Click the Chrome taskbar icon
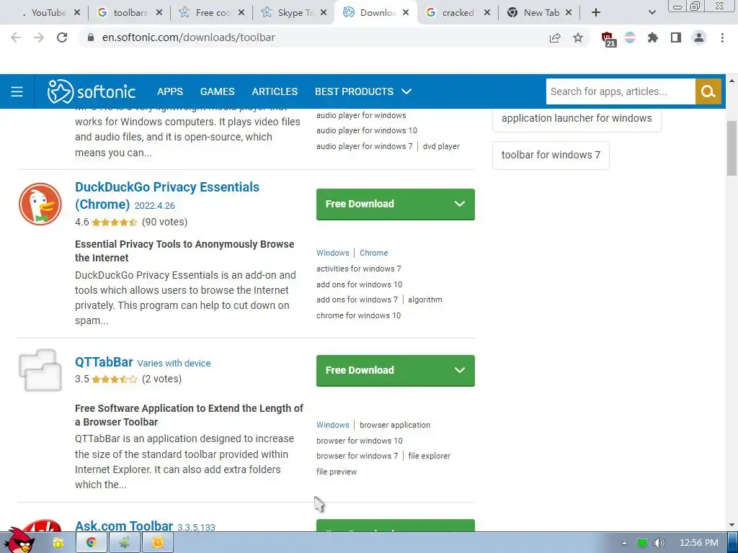Screen dimensions: 738x553 [91, 543]
